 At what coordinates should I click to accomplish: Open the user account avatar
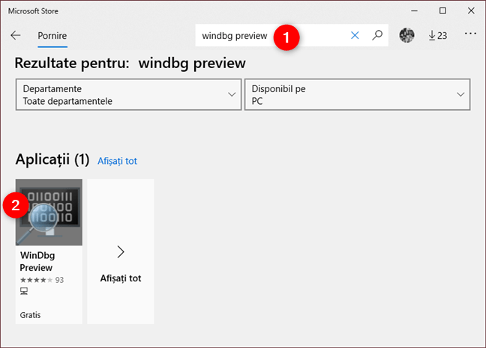(x=406, y=35)
